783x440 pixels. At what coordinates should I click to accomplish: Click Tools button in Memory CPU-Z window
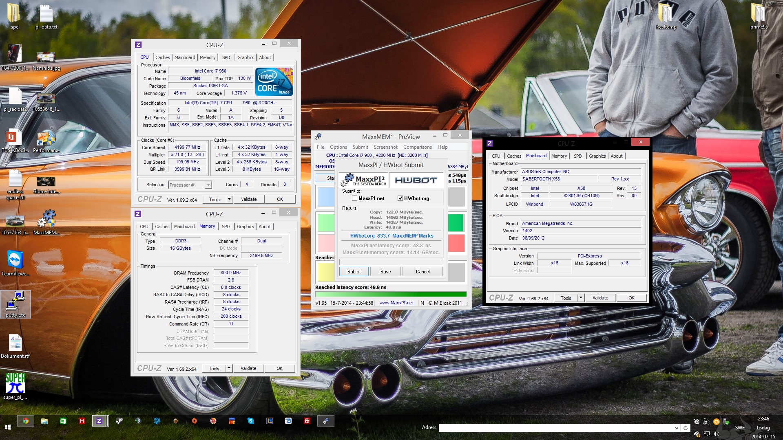click(x=214, y=368)
